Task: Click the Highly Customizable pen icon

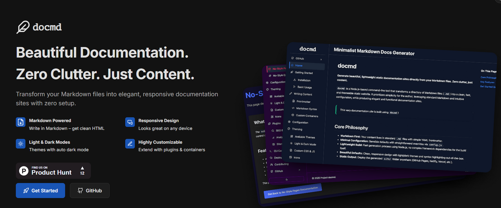Action: [x=130, y=144]
